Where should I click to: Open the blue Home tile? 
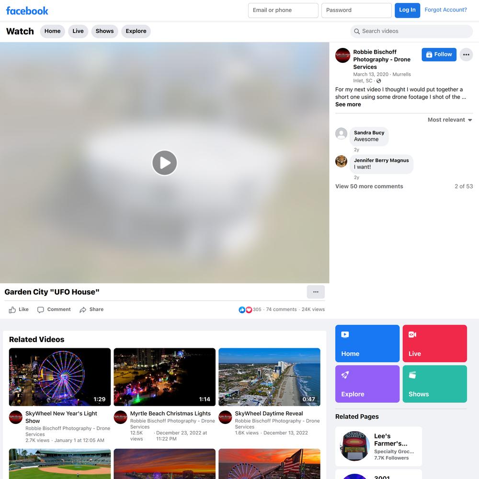click(367, 343)
